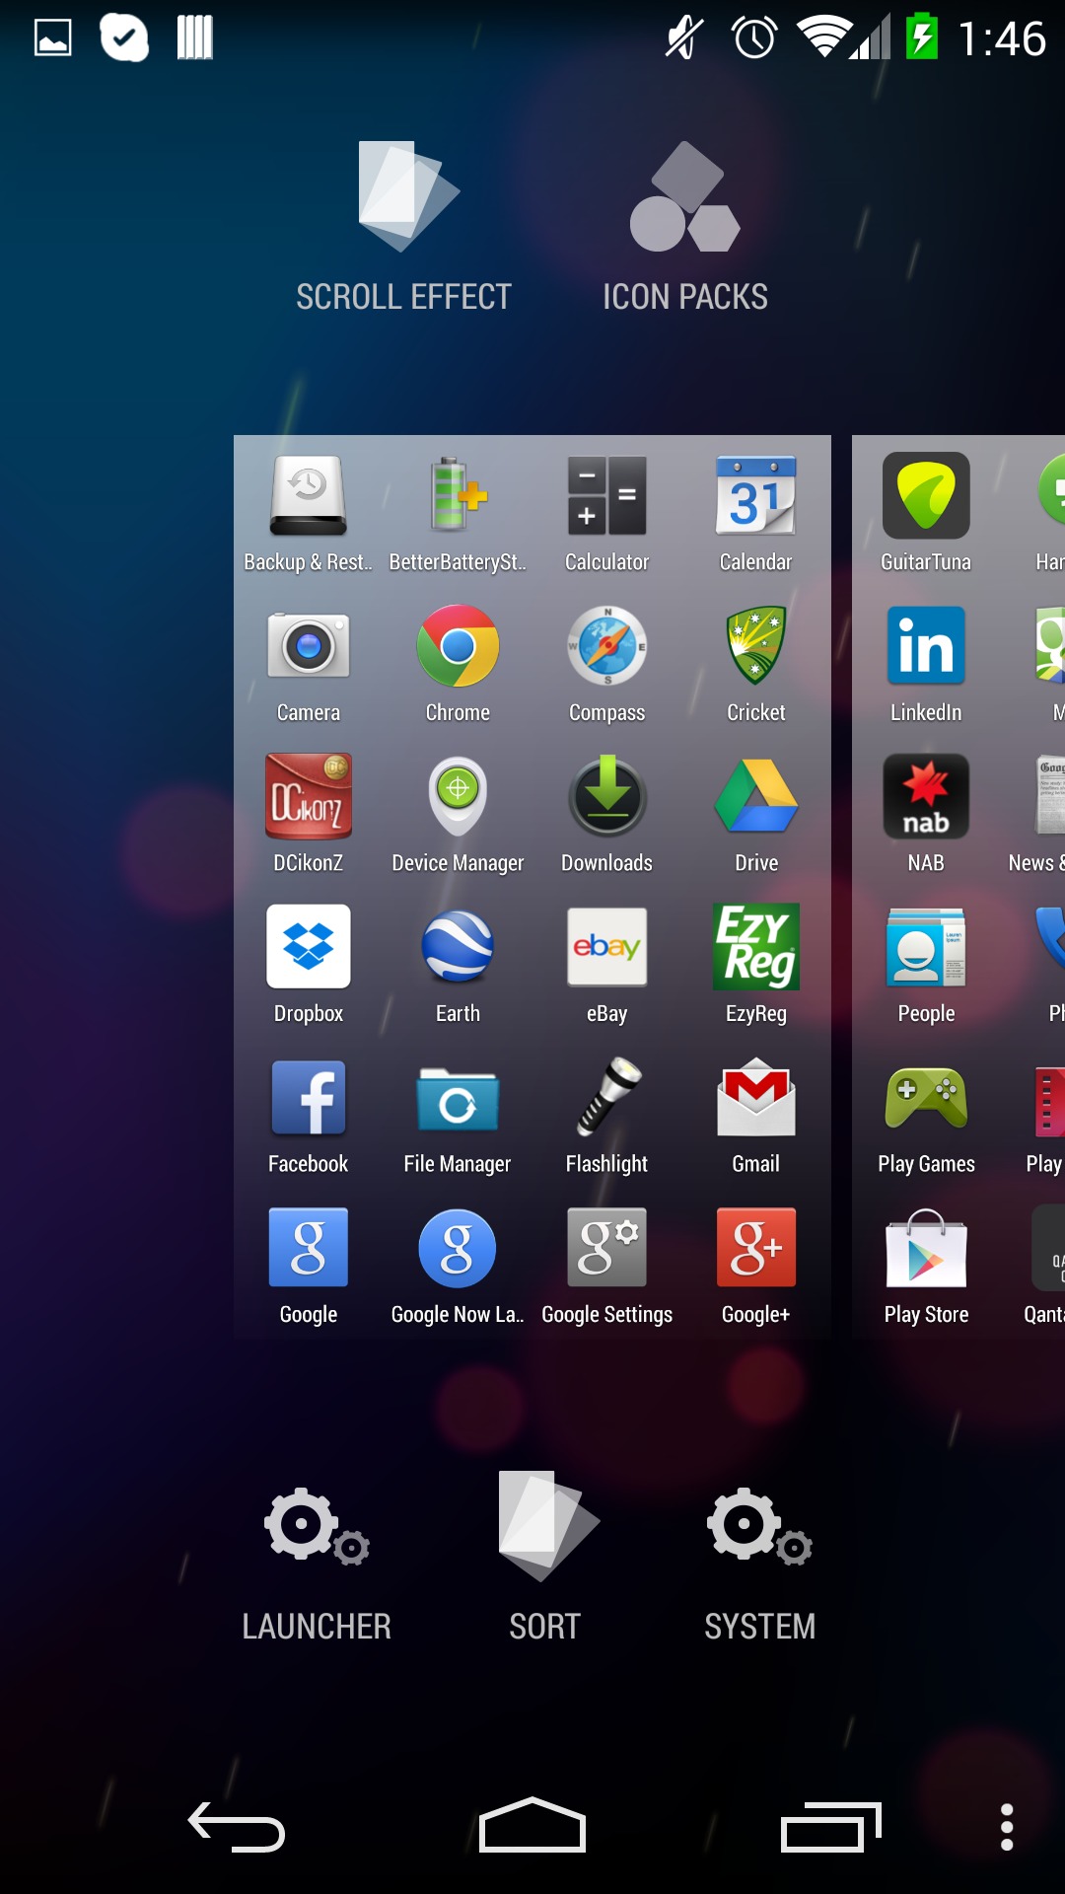Tap the 1:46 clock in status bar

tap(1002, 38)
